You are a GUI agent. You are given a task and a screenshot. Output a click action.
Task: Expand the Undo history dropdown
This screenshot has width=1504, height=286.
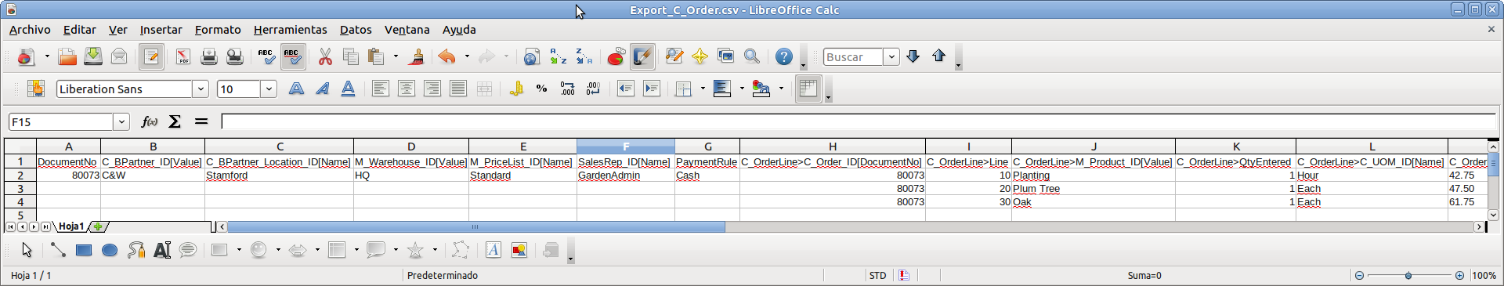click(467, 56)
